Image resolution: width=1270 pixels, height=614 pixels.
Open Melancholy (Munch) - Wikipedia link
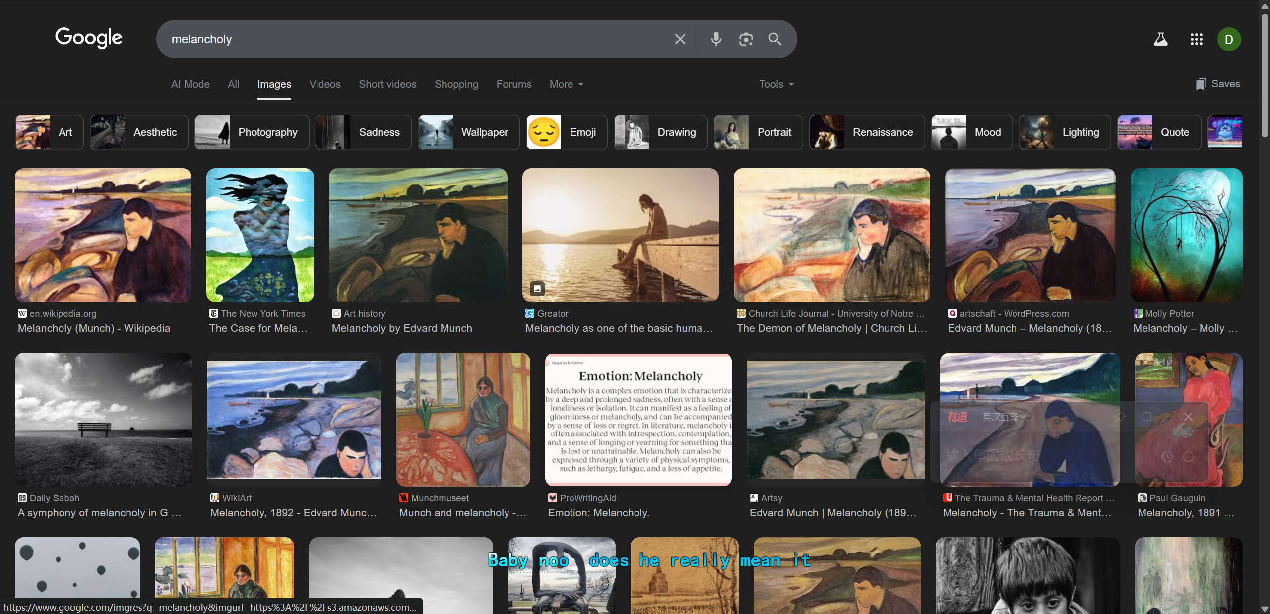click(94, 328)
